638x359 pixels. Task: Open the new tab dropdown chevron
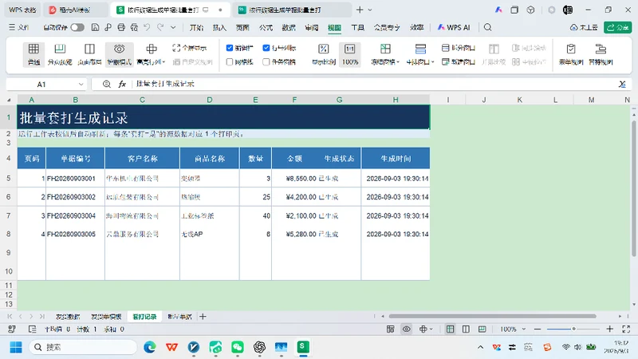click(370, 10)
